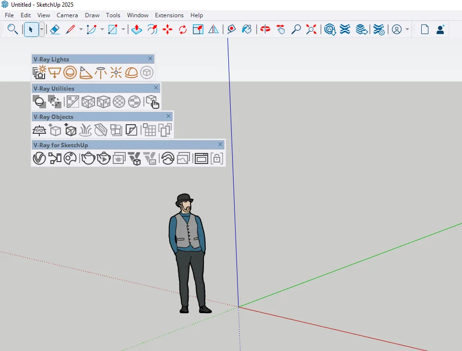Image resolution: width=462 pixels, height=351 pixels.
Task: Close the V-Ray for SketchUp toolbar
Action: click(220, 144)
